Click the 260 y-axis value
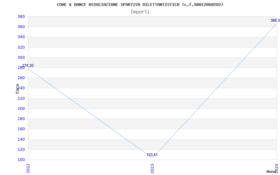 coord(21,78)
